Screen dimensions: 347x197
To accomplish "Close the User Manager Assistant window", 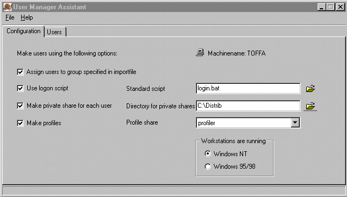I will [x=340, y=7].
